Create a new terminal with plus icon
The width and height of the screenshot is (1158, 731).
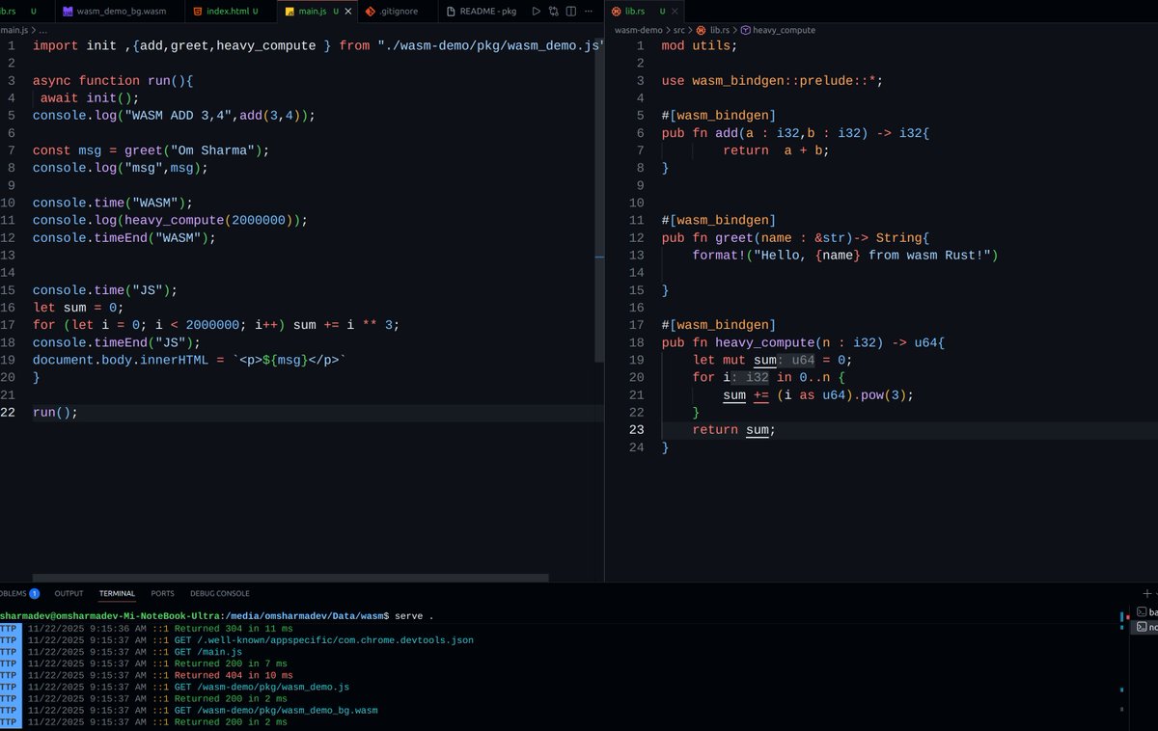click(x=1146, y=593)
